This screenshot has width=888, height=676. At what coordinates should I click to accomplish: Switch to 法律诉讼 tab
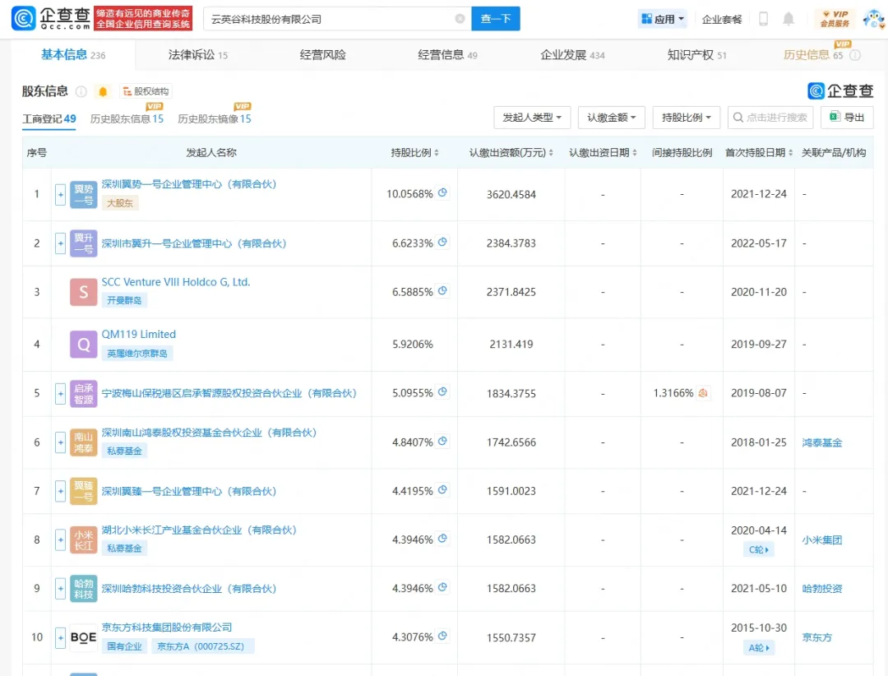coord(197,55)
